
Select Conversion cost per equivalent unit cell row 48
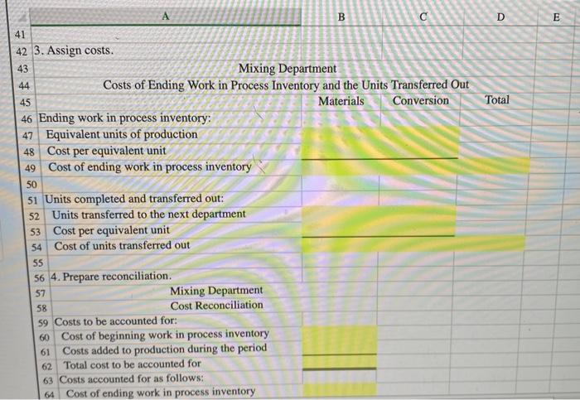click(x=418, y=151)
